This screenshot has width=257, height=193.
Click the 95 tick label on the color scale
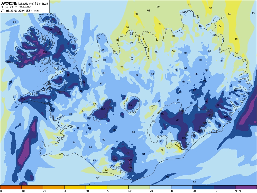pos(216,191)
